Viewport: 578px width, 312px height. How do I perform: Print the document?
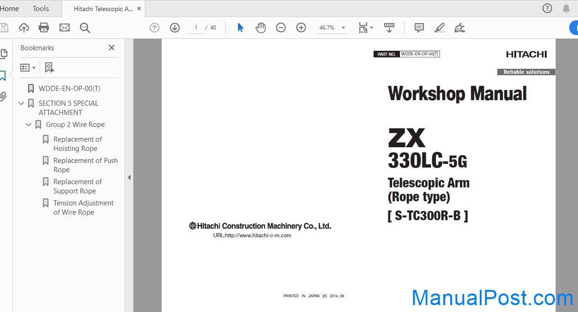pos(44,28)
